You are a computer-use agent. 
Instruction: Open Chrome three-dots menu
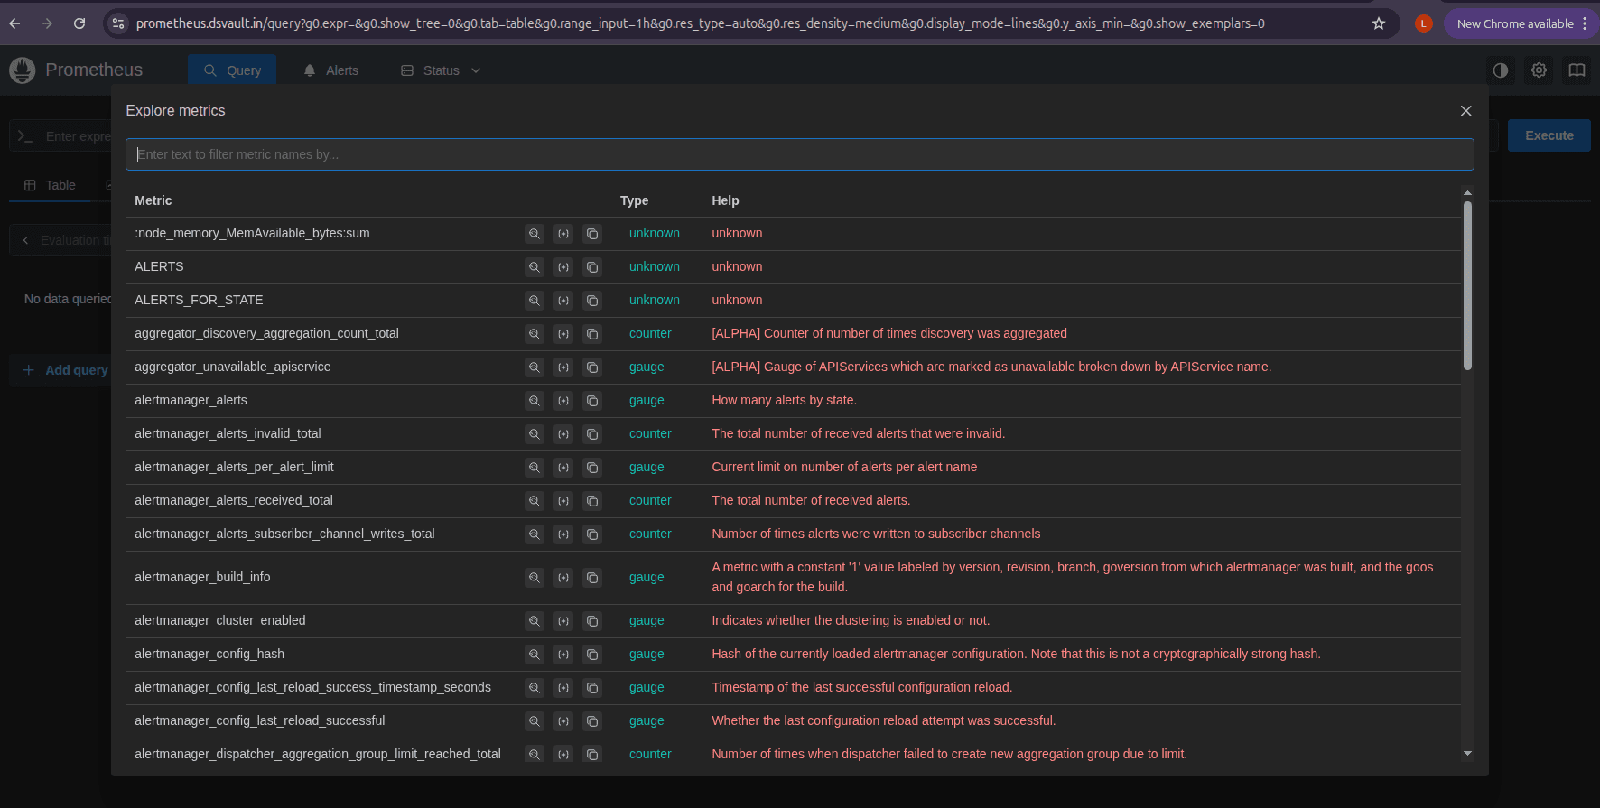1585,23
